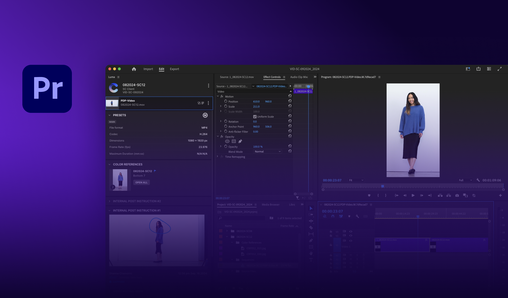Select the Selection arrow tool
The image size is (508, 298).
click(x=311, y=208)
